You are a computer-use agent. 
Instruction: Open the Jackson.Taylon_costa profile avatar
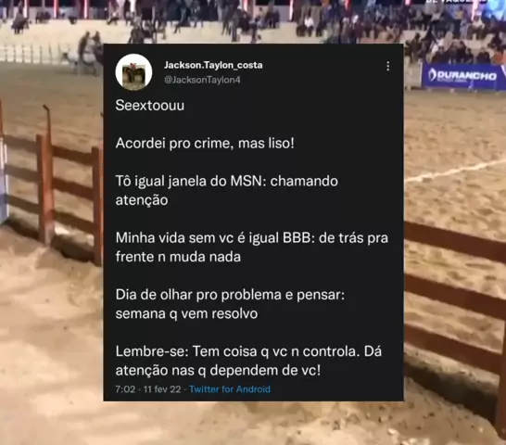[134, 72]
